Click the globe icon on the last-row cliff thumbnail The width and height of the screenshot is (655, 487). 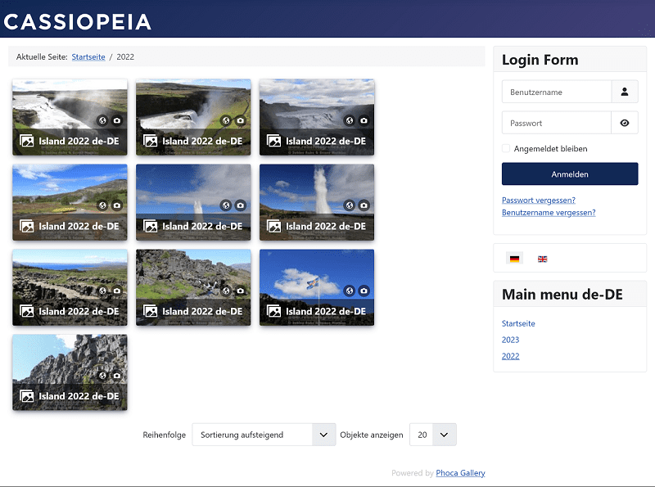(x=102, y=376)
